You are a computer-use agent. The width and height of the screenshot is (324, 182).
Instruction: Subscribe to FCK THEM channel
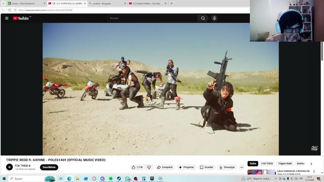(x=49, y=167)
